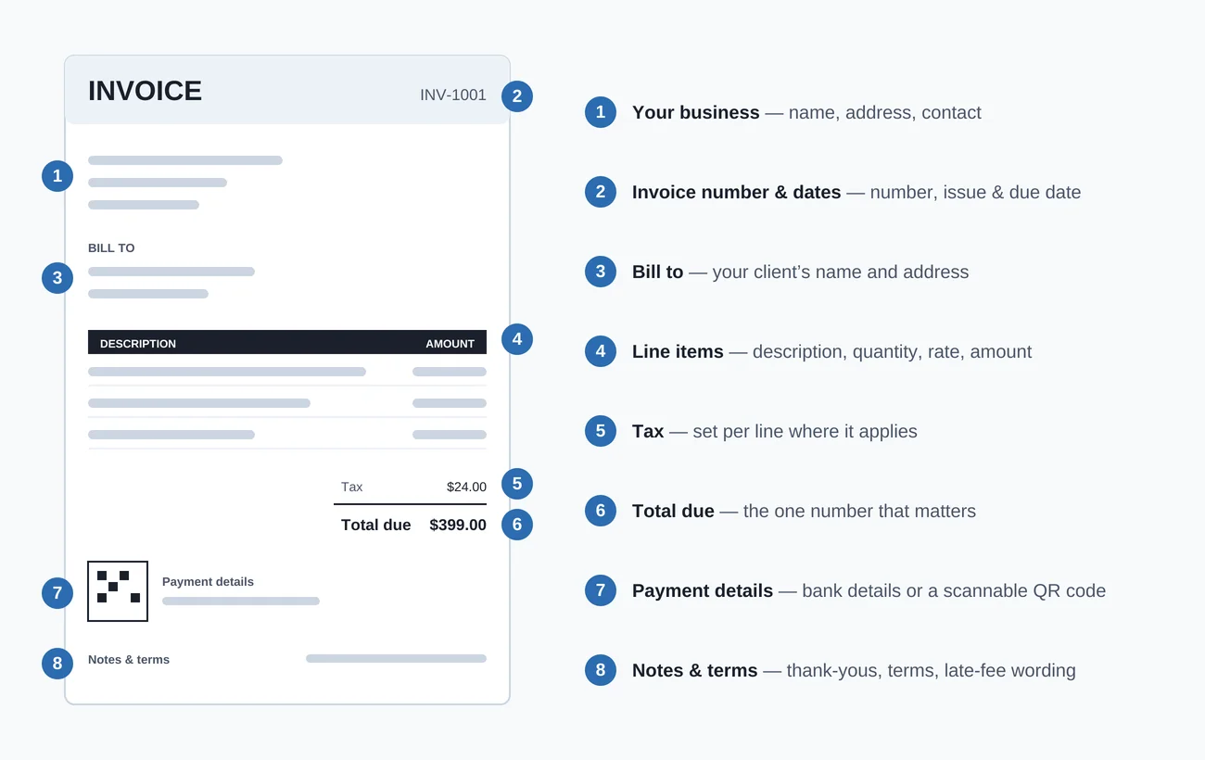Click "Notes & terms" label inside the invoice

tap(129, 660)
